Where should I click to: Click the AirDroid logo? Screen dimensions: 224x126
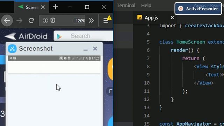26,36
